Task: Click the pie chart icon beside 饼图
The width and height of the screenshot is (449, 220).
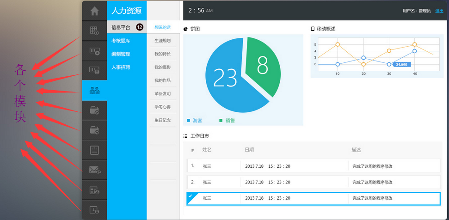Action: click(x=185, y=29)
